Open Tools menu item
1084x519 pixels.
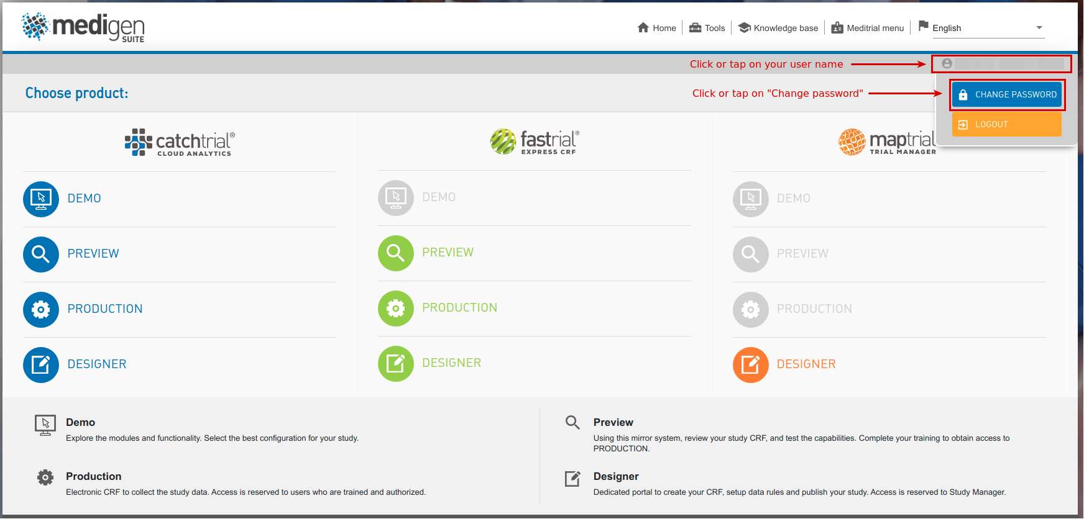(707, 28)
